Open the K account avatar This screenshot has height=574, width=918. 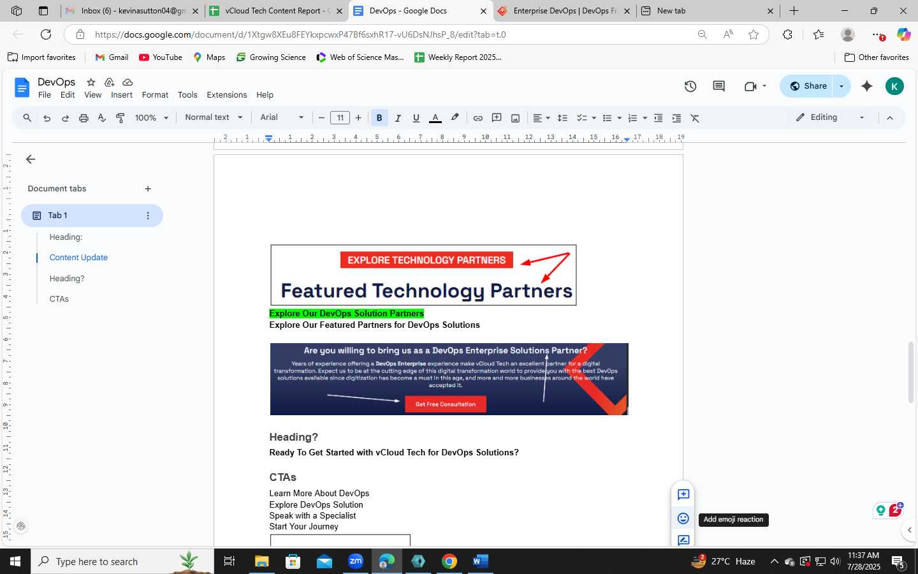coord(894,86)
